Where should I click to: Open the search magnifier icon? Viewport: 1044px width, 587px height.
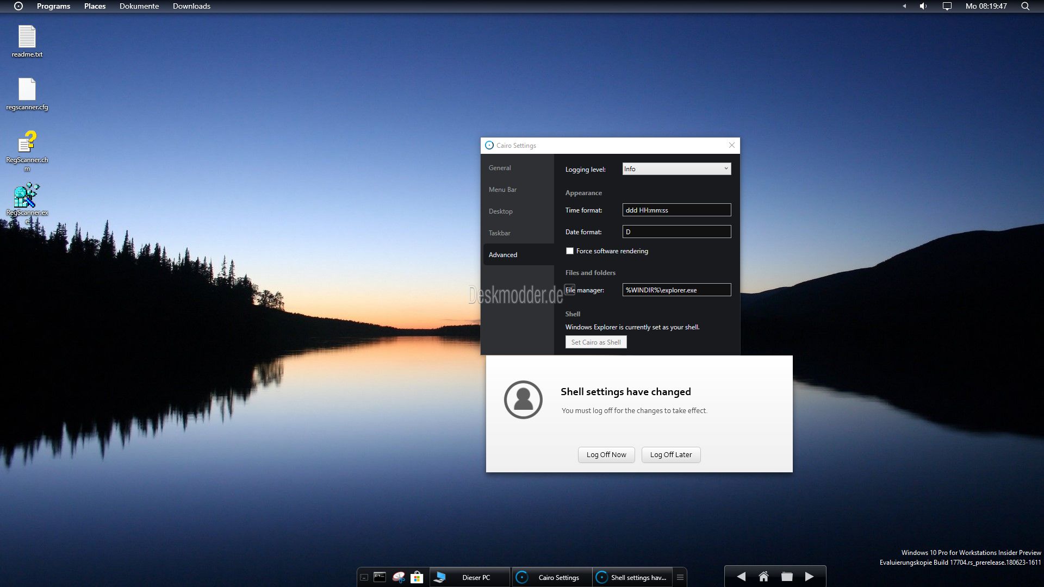tap(1025, 6)
